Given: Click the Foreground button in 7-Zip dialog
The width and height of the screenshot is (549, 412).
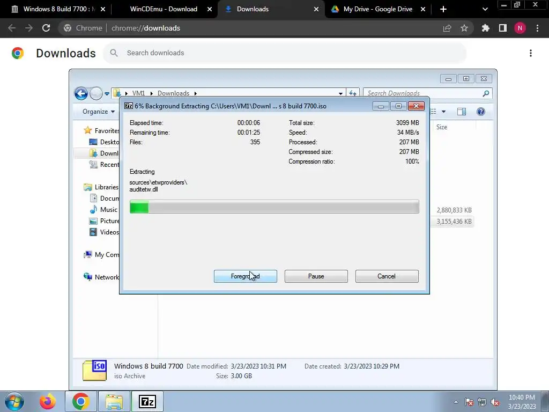Looking at the screenshot, I should tap(245, 276).
